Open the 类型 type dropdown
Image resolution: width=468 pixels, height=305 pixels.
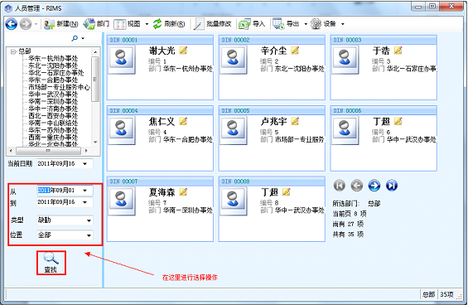[x=89, y=220]
